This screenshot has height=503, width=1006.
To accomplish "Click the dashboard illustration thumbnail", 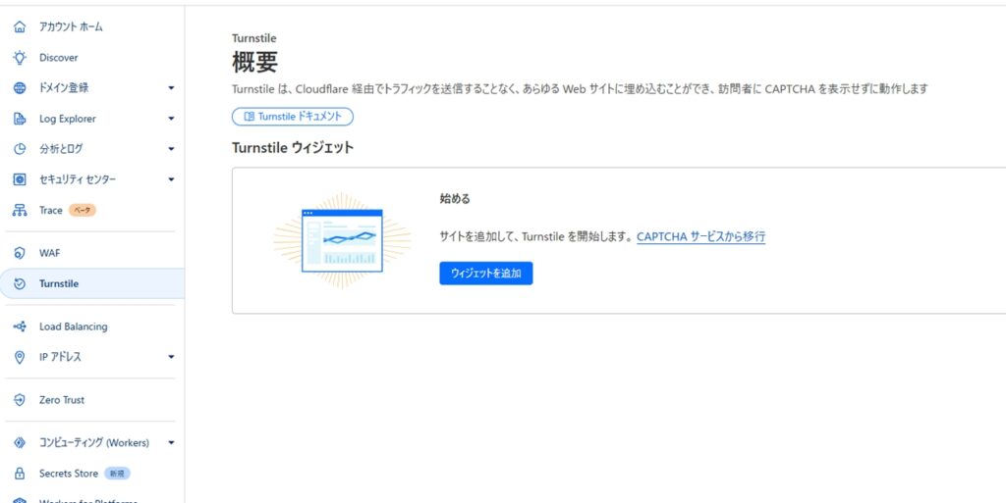I will (x=342, y=240).
